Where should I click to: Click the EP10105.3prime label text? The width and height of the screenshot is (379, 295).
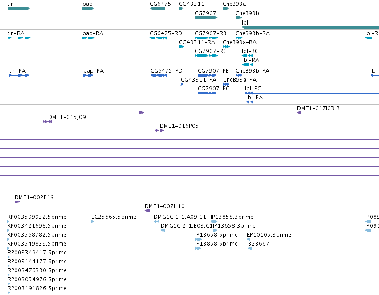pyautogui.click(x=269, y=235)
